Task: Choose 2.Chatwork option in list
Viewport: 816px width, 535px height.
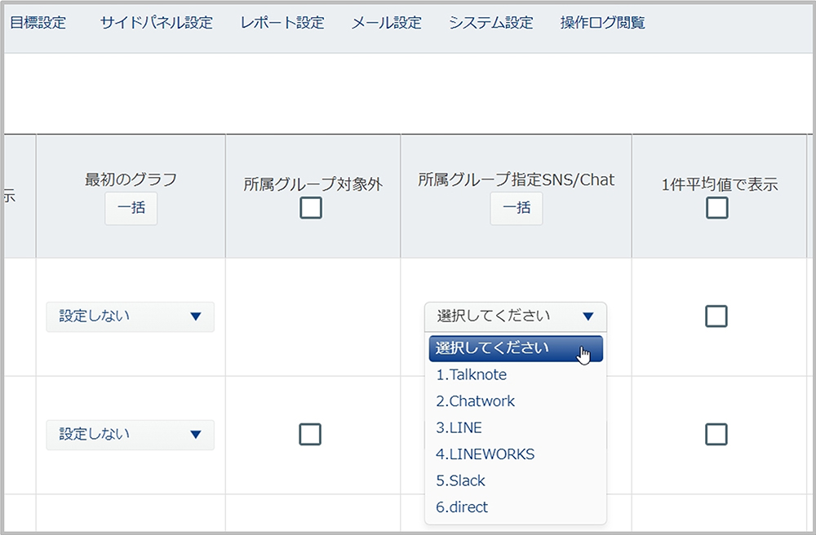Action: click(x=475, y=401)
